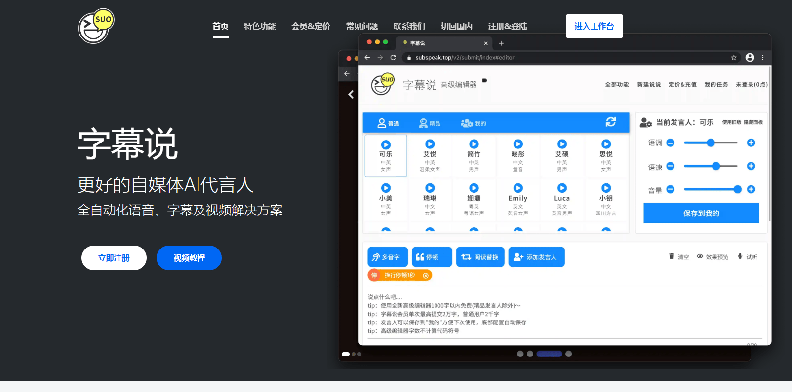This screenshot has height=392, width=792.
Task: Open the 联系我们 nav item
Action: point(409,26)
